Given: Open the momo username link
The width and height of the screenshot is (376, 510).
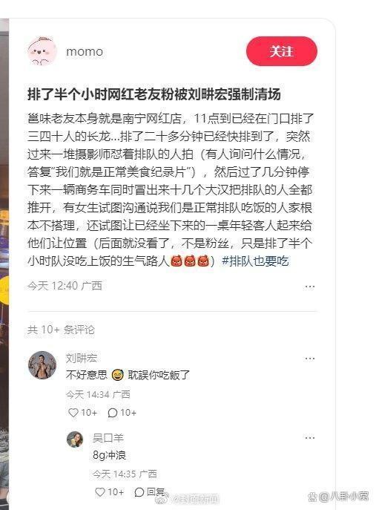Looking at the screenshot, I should point(85,51).
